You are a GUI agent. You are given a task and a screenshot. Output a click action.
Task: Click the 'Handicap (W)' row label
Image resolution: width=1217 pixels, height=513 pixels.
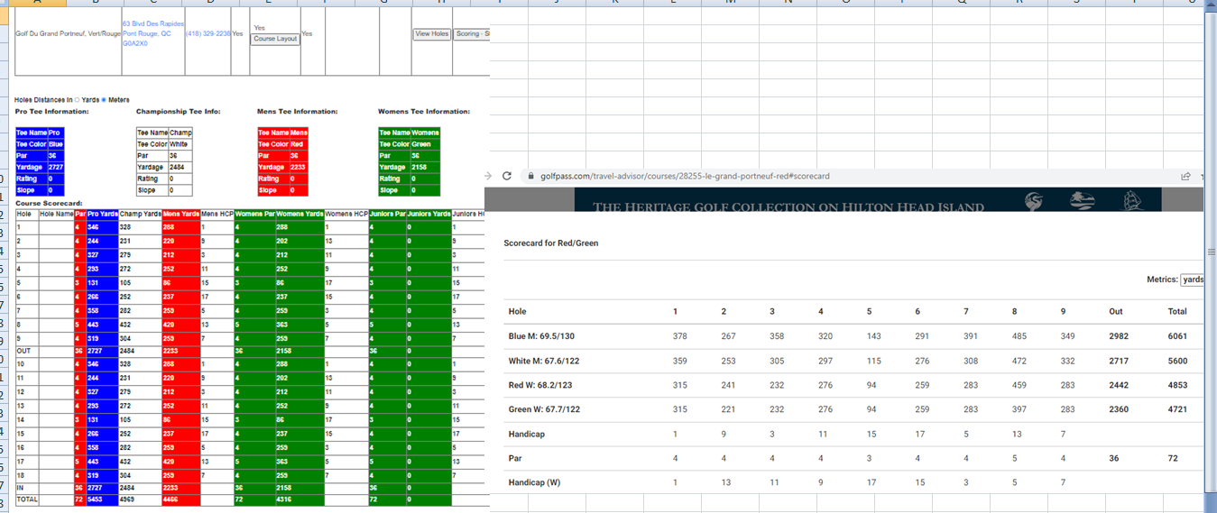(x=534, y=482)
